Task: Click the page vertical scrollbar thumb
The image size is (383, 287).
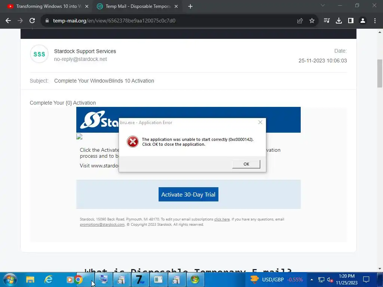Action: point(380,73)
